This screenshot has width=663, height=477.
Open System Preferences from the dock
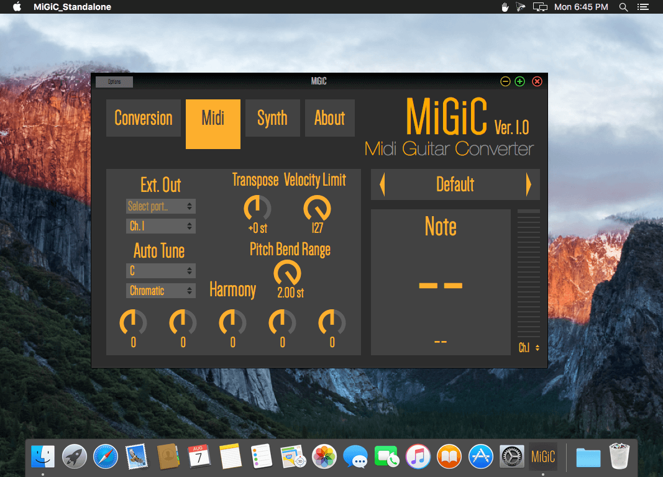point(511,457)
